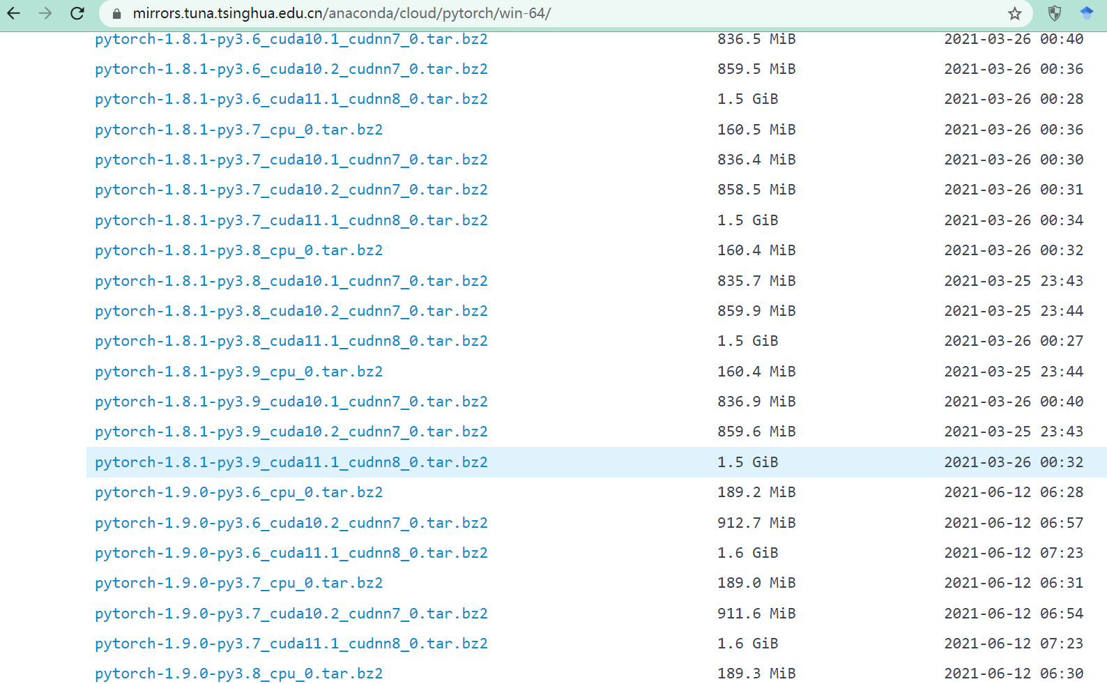Select the 836.5 MiB size cell
1107x684 pixels.
(756, 40)
